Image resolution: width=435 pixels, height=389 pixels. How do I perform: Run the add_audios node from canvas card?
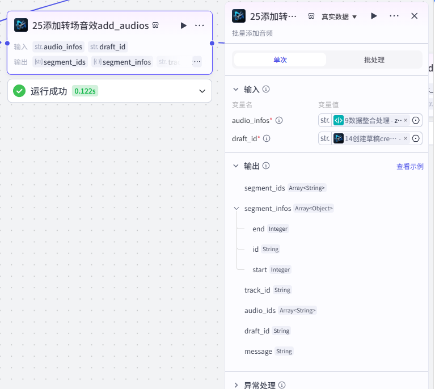pos(183,26)
